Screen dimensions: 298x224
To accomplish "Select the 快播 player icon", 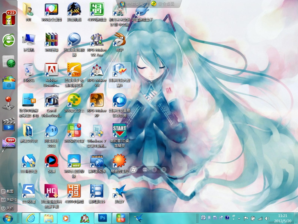I will click(51, 163).
